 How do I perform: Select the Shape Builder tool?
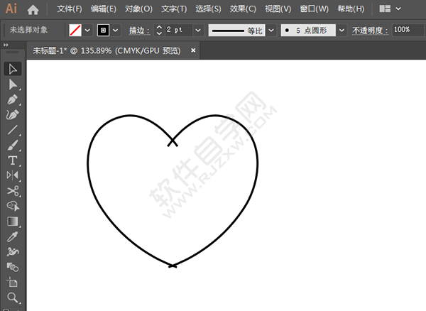point(13,206)
